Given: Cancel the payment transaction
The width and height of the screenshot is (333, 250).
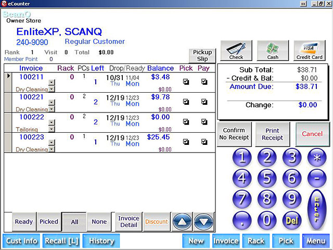Looking at the screenshot, I should click(x=312, y=134).
